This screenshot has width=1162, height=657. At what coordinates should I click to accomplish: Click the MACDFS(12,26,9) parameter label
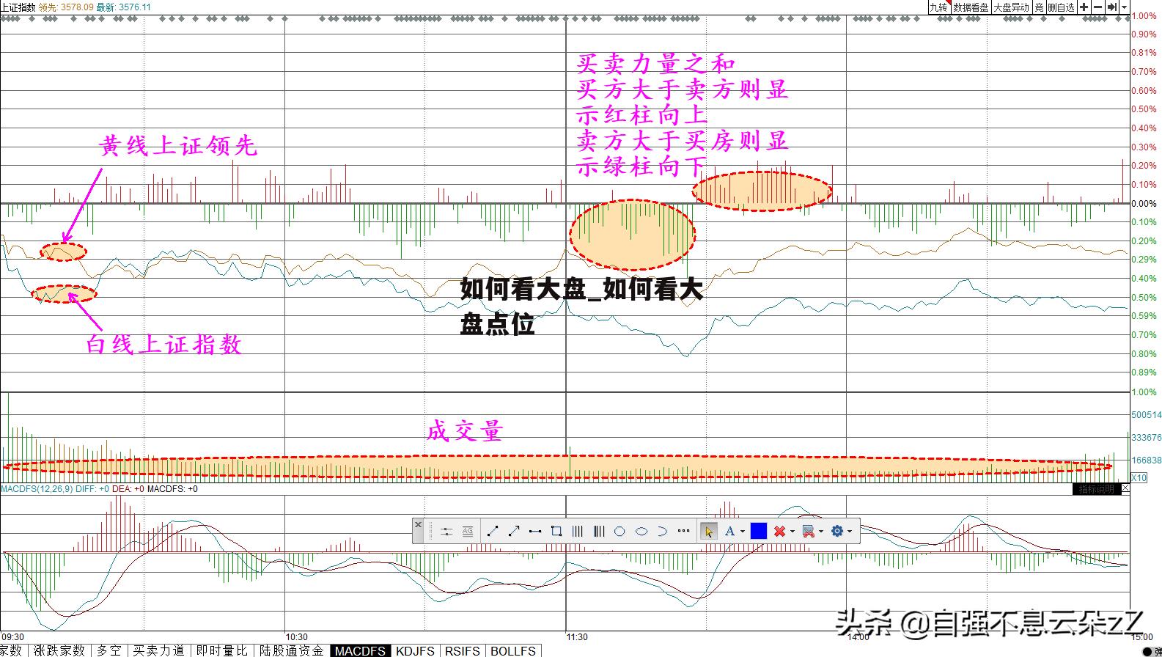click(36, 488)
